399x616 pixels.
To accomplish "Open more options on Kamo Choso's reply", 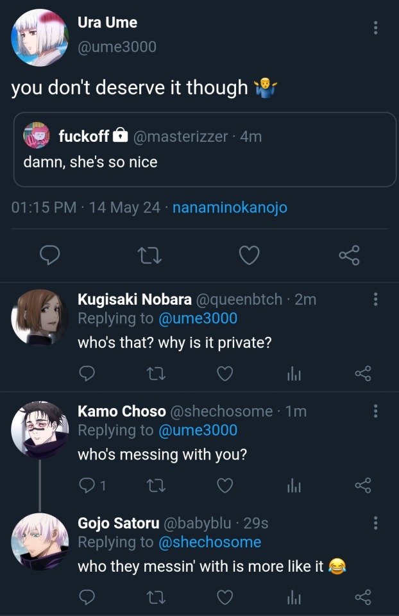I will pos(375,411).
